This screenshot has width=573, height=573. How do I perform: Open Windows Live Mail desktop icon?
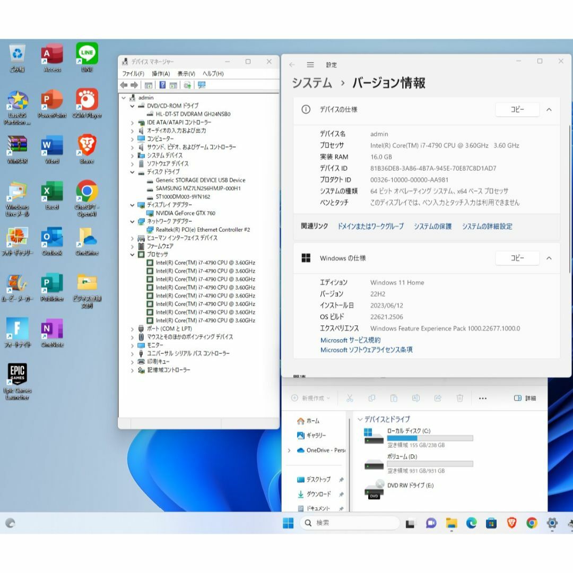pyautogui.click(x=17, y=199)
